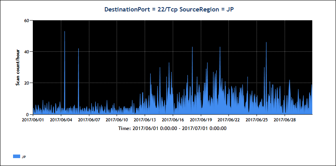Select the 2017/06/04 x-axis date label

point(61,120)
